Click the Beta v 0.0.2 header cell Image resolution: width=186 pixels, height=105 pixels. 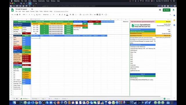22,22
